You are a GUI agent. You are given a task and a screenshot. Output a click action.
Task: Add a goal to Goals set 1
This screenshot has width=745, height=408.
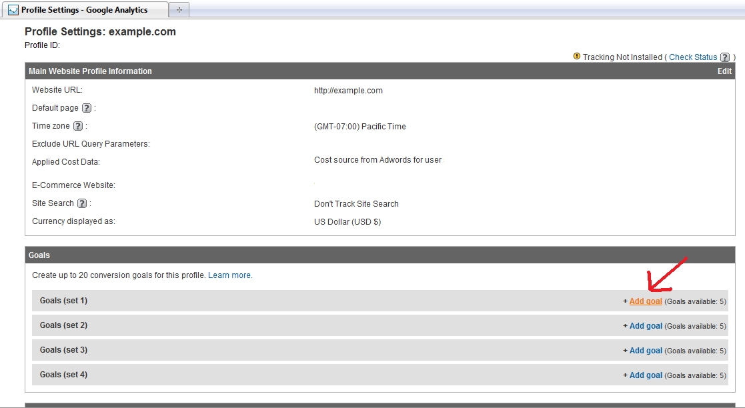tap(645, 301)
